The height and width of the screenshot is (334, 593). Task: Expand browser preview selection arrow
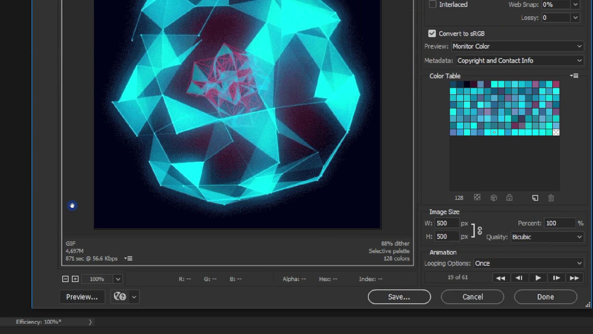[134, 297]
